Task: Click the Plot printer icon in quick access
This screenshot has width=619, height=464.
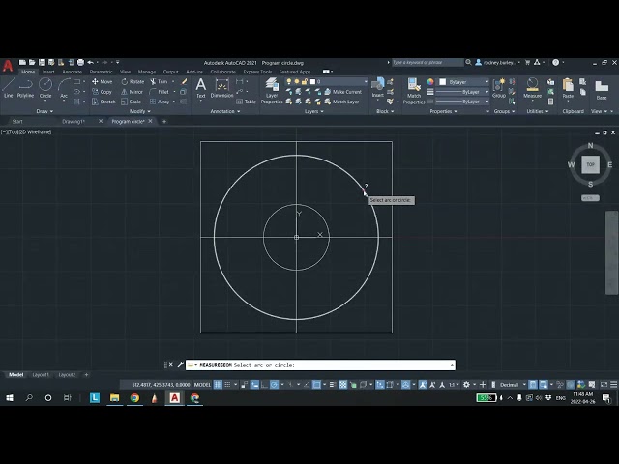Action: (80, 62)
